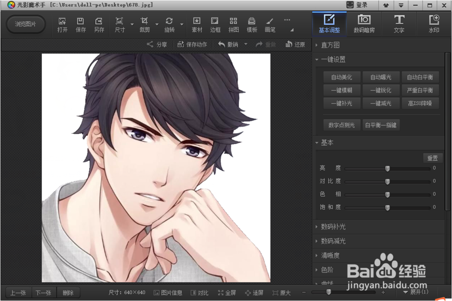Click the 分享 (share) icon
The width and height of the screenshot is (452, 301).
coord(157,44)
